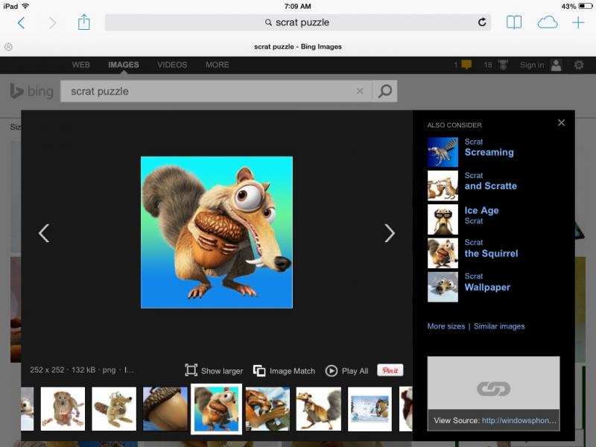
Task: Open Bing rewards medal icon
Action: pyautogui.click(x=503, y=65)
